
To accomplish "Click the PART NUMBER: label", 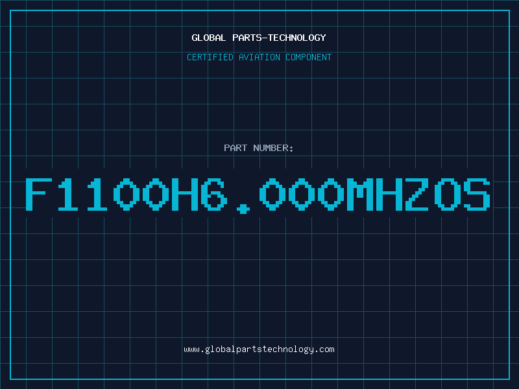I will (x=259, y=148).
